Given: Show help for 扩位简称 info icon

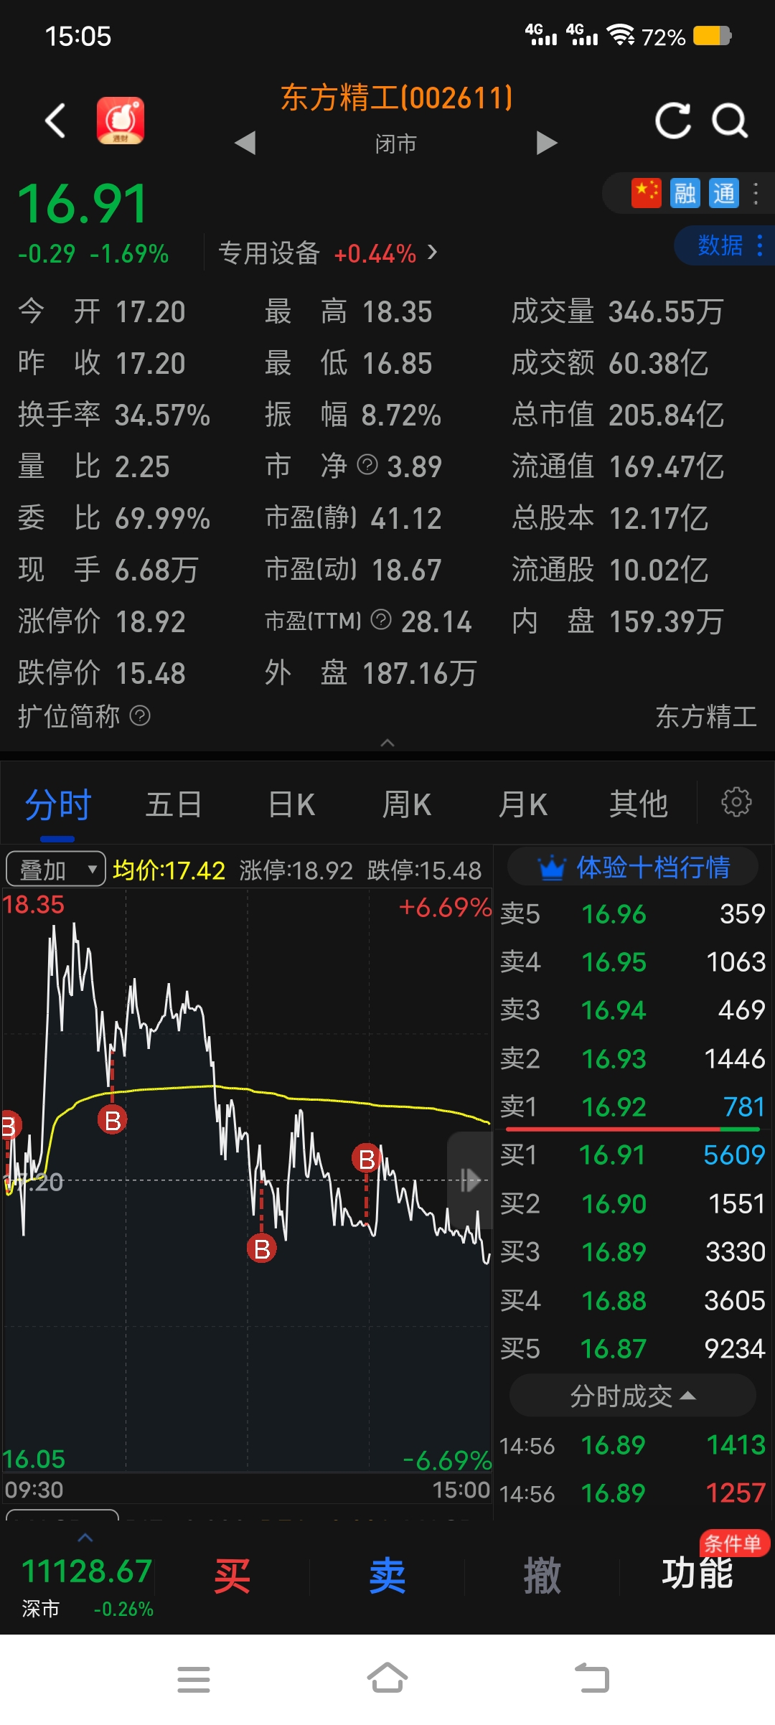Looking at the screenshot, I should [140, 715].
